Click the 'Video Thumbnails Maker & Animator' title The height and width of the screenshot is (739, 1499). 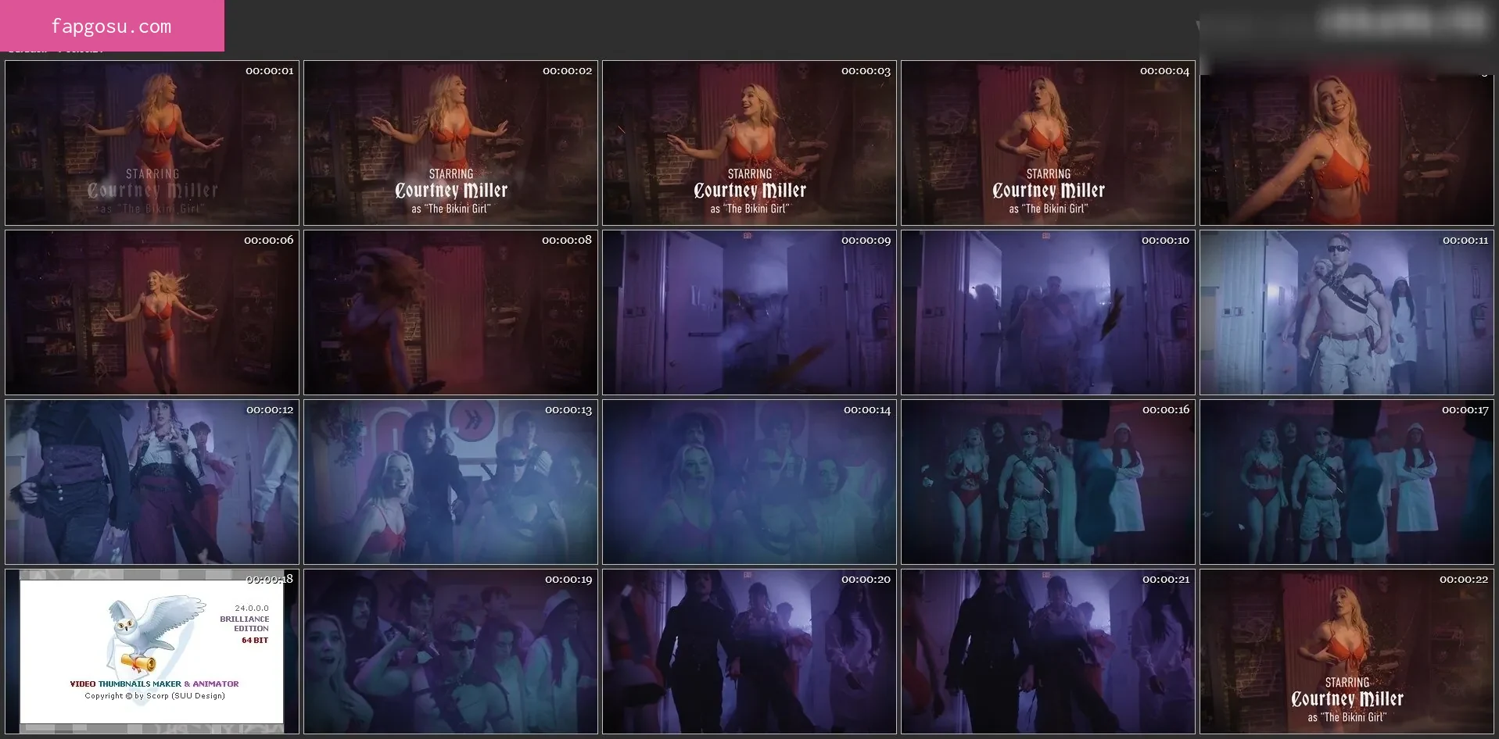pyautogui.click(x=154, y=684)
